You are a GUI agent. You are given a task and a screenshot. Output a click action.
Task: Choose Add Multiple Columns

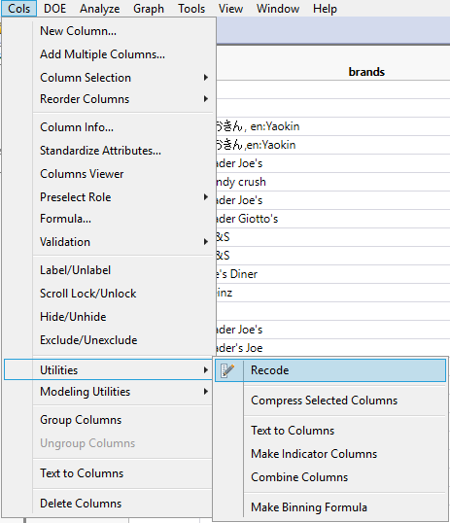tap(102, 54)
